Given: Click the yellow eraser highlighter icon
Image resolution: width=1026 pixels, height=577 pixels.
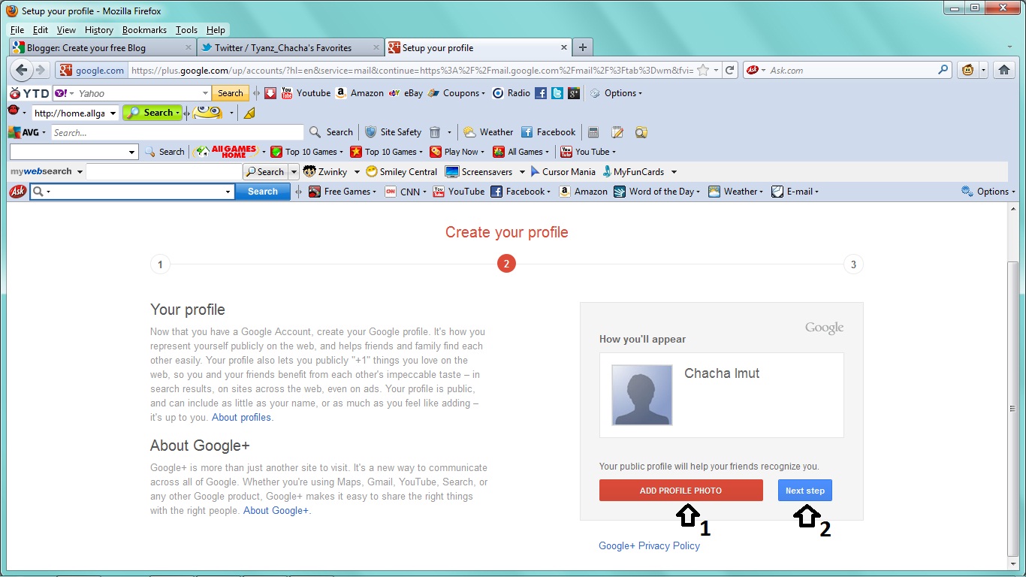Looking at the screenshot, I should coord(250,113).
